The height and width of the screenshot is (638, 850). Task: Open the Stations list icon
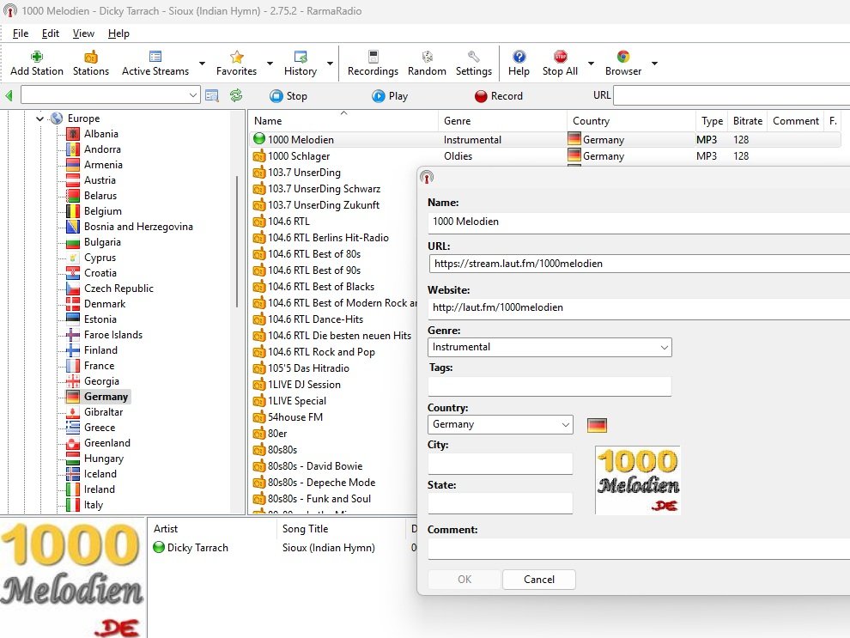pyautogui.click(x=91, y=57)
